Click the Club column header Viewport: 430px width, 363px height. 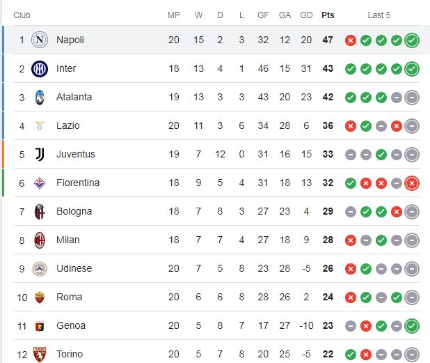22,15
